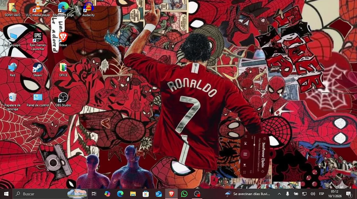The width and height of the screenshot is (357, 199).
Task: Open the Microsoft Edge desktop shortcut
Action: coord(63,10)
